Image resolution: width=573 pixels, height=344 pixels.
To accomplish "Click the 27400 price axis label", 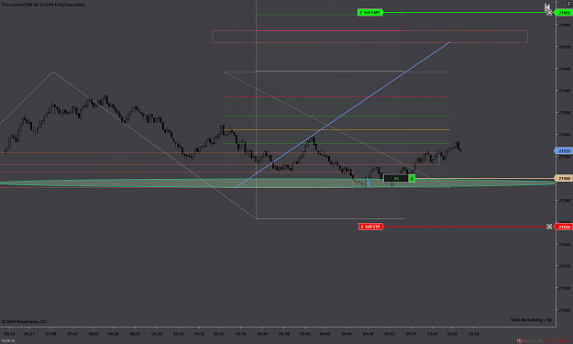I will pos(564,69).
